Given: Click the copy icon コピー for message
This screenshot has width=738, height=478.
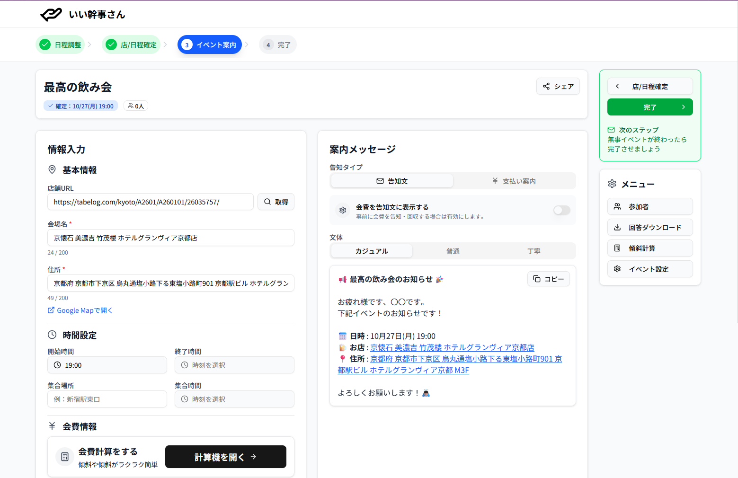Looking at the screenshot, I should coord(537,279).
